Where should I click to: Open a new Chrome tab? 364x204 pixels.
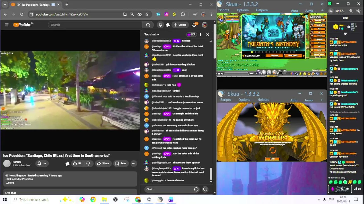(67, 5)
